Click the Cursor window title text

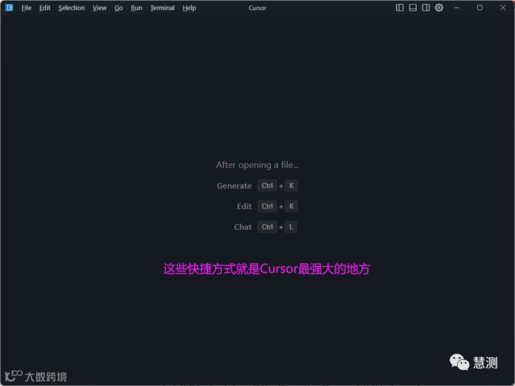(257, 8)
